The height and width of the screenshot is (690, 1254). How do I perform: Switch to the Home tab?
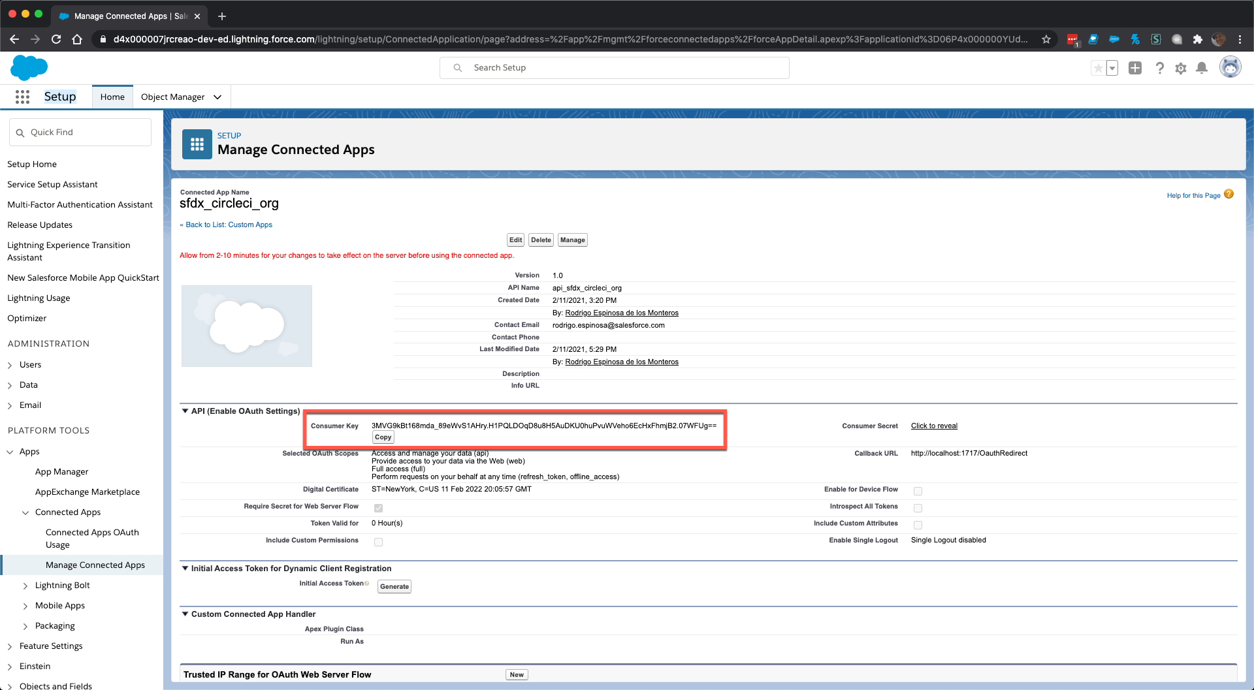[112, 97]
